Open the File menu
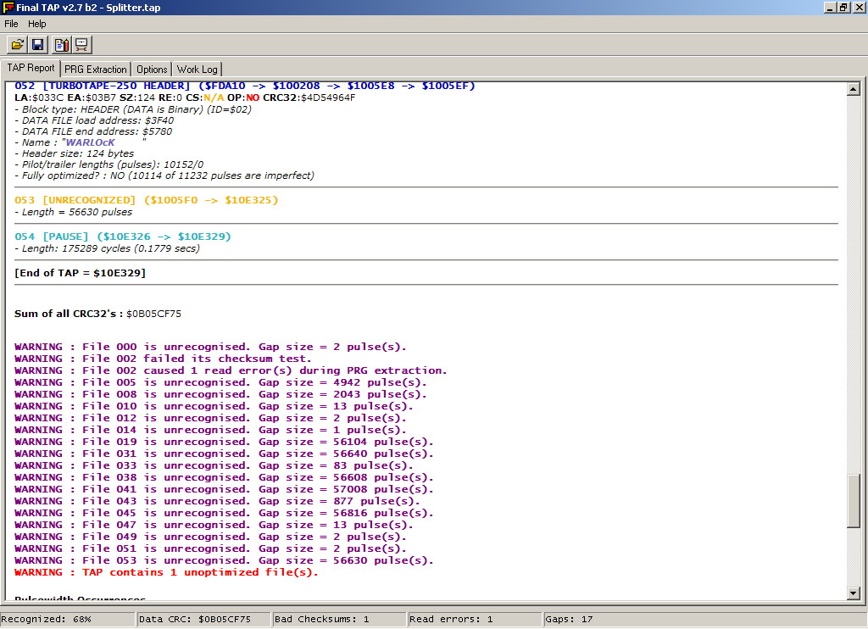The image size is (868, 629). [11, 24]
